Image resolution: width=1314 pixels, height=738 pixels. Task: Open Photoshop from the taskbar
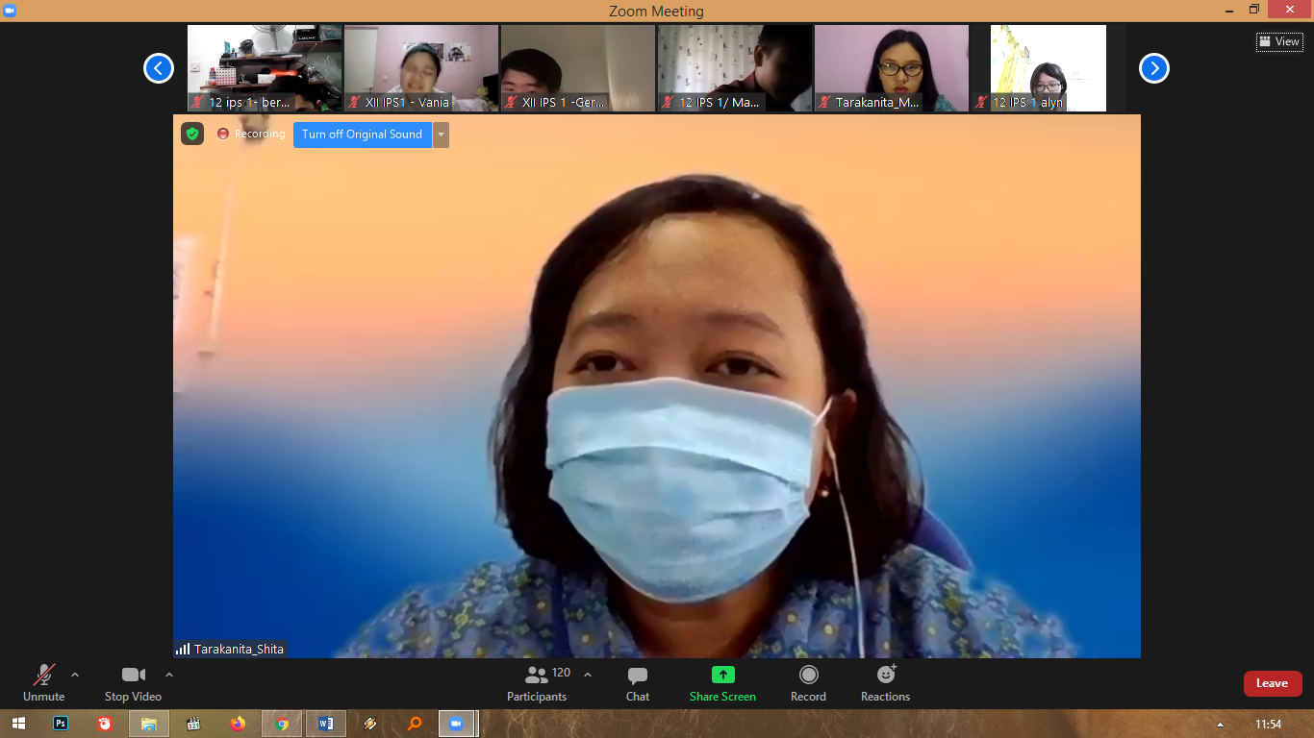tap(61, 724)
